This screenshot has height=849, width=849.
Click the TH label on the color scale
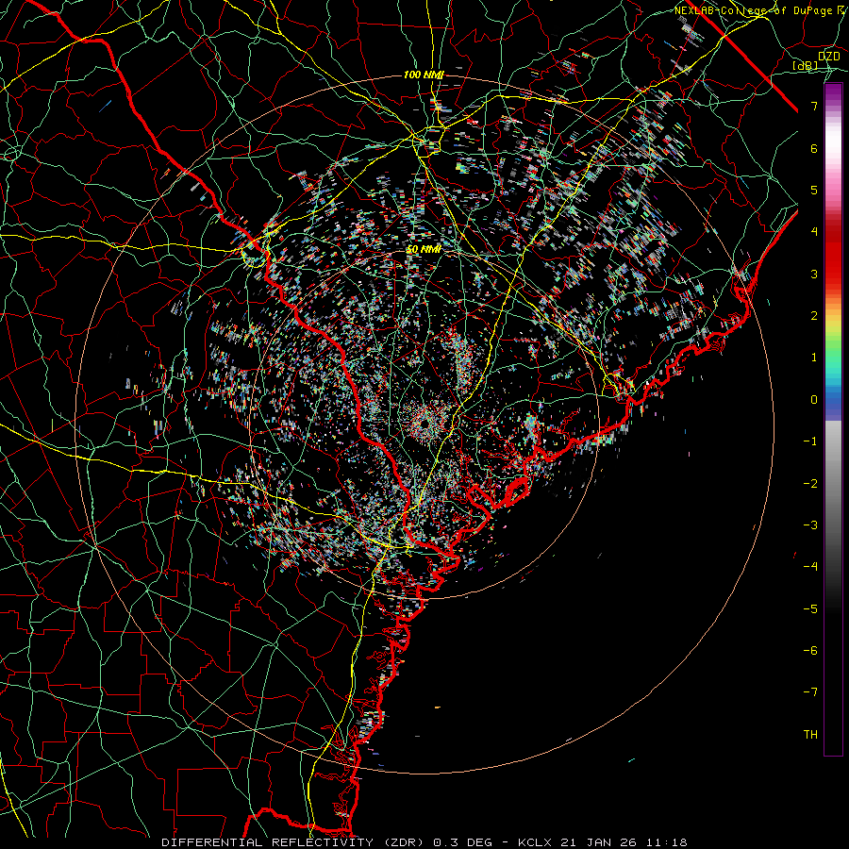pos(810,735)
